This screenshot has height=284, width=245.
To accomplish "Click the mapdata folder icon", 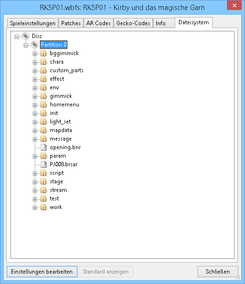I will (x=44, y=131).
